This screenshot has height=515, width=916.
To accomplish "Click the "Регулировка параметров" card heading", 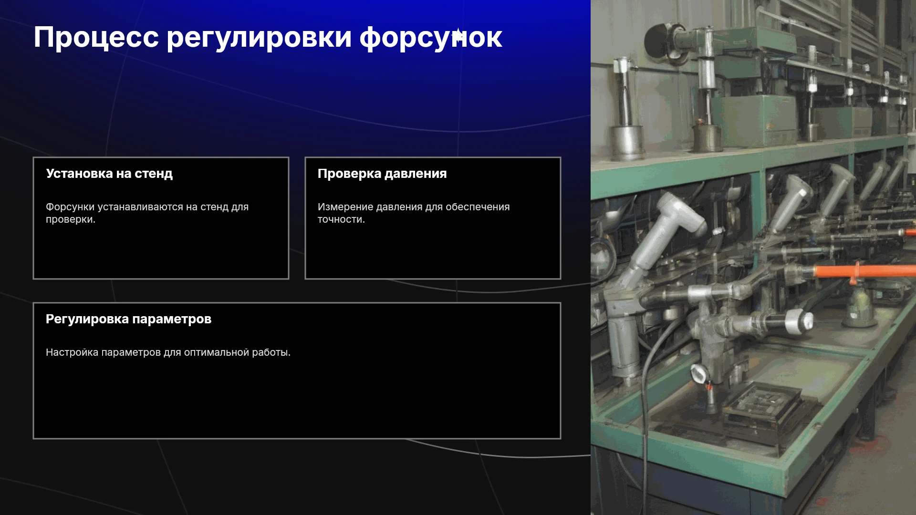I will point(128,319).
